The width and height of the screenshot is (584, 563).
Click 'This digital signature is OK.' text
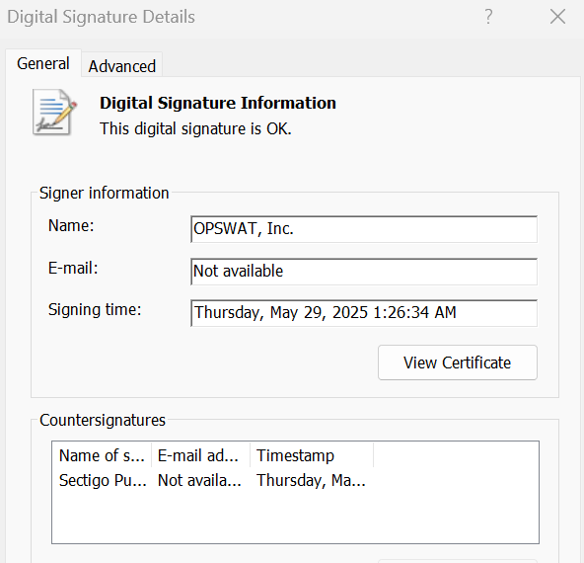click(195, 128)
